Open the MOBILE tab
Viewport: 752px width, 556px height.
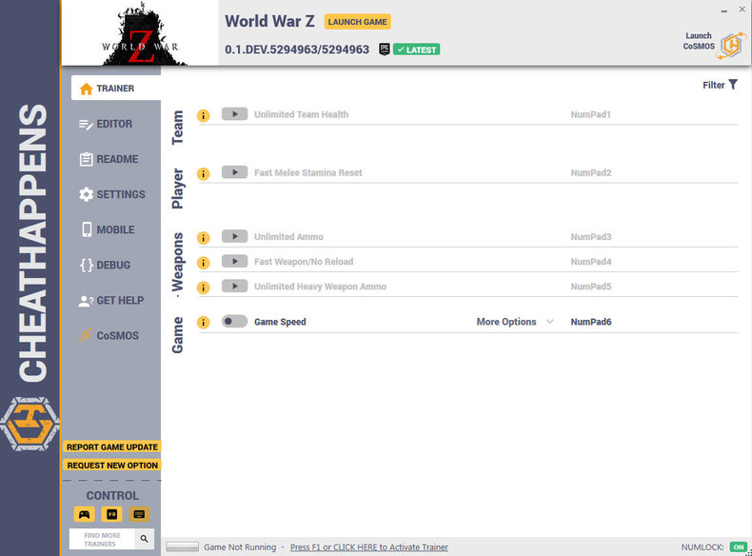(x=108, y=229)
